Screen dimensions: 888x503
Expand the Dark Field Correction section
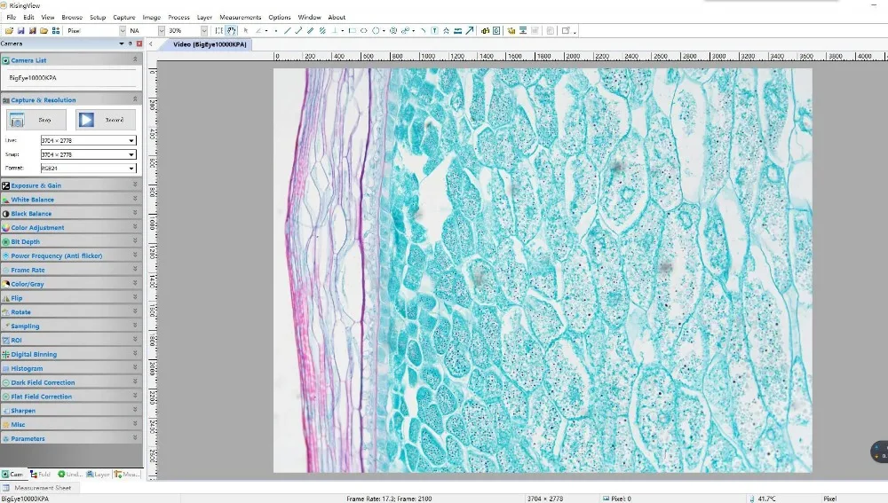pyautogui.click(x=71, y=382)
